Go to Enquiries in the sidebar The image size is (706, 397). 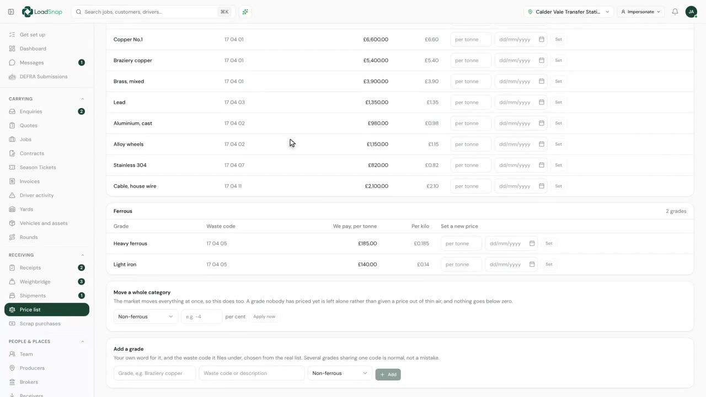[x=47, y=111]
